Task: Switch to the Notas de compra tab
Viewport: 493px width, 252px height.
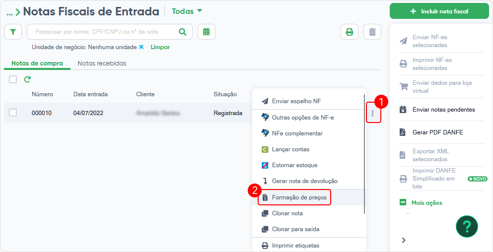Action: pos(37,63)
